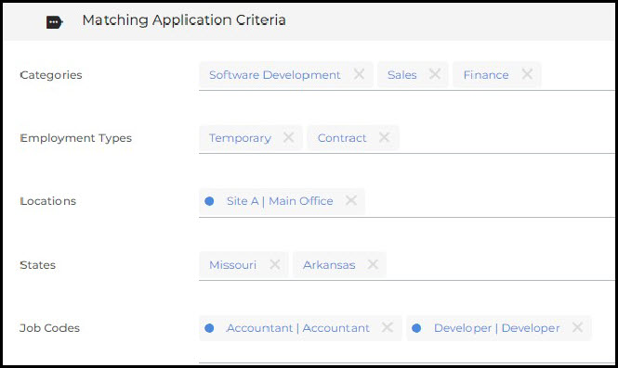This screenshot has width=618, height=368.
Task: Delete the Contract employment type chip
Action: click(x=385, y=137)
